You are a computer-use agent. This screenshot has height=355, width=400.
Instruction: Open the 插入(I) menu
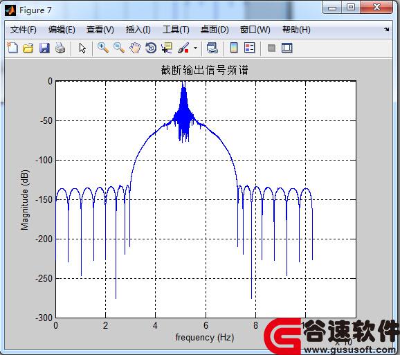(138, 30)
